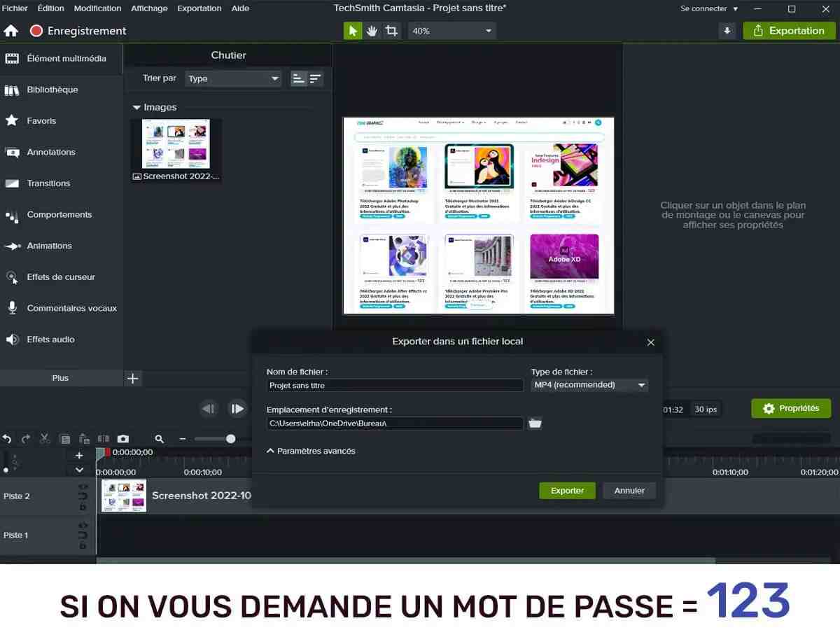Click the scissors cut icon
Screen dimensions: 840x630
pos(45,439)
